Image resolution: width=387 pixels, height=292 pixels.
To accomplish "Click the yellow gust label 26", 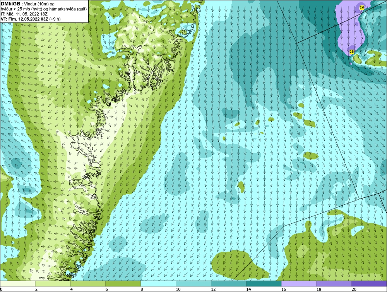I will [361, 7].
